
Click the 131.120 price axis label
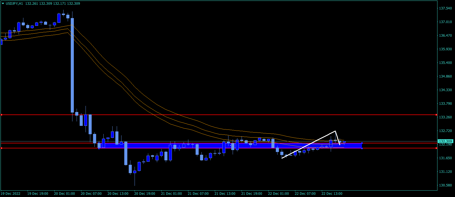tap(445, 172)
